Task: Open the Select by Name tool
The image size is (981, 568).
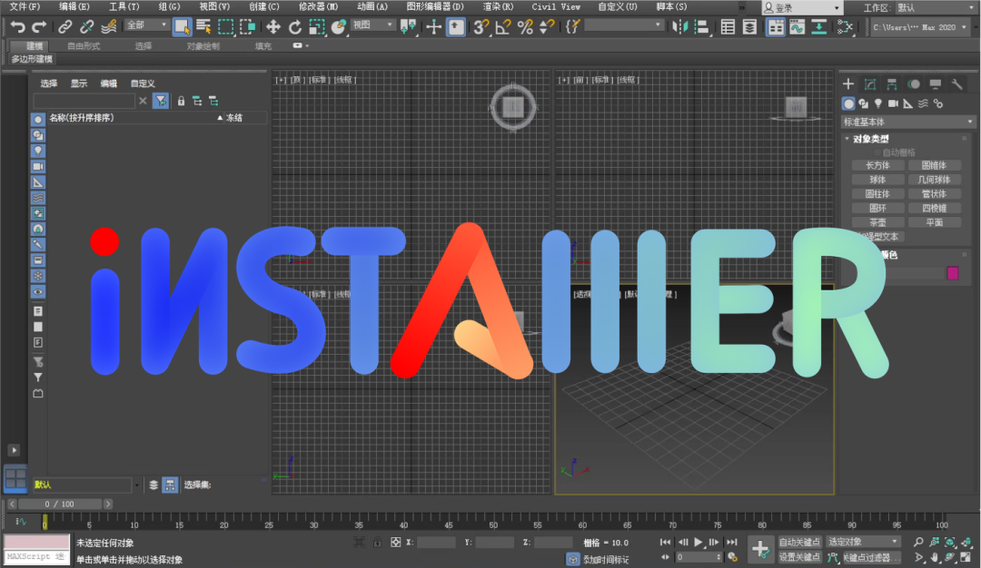Action: coord(203,27)
